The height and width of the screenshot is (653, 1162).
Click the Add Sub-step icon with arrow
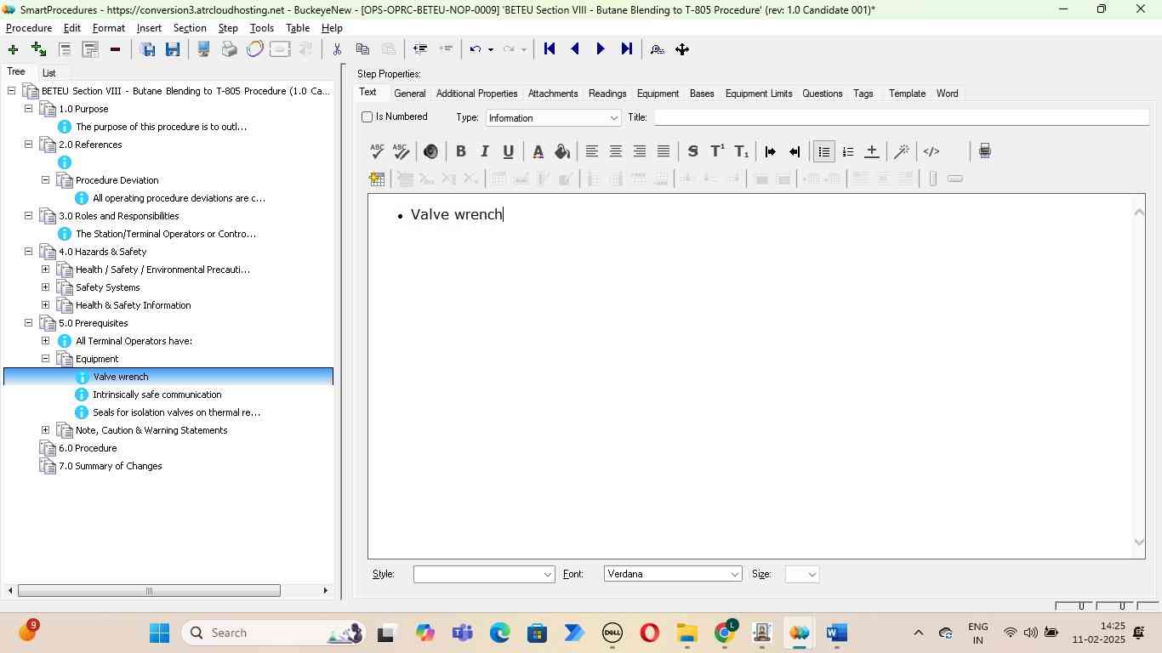38,49
